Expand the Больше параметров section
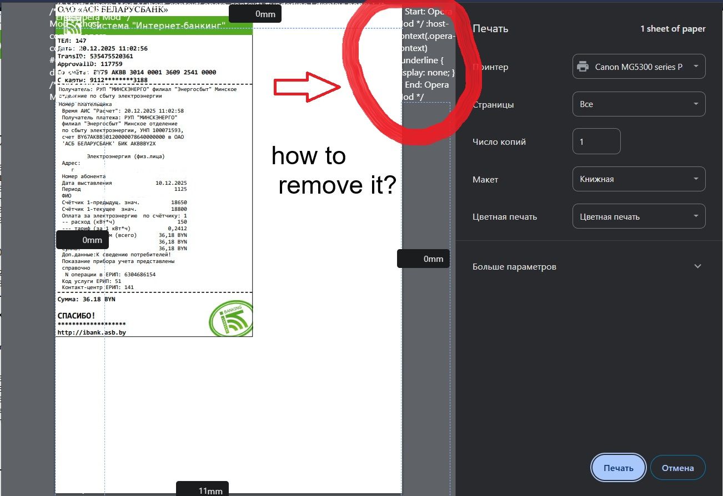 point(587,267)
